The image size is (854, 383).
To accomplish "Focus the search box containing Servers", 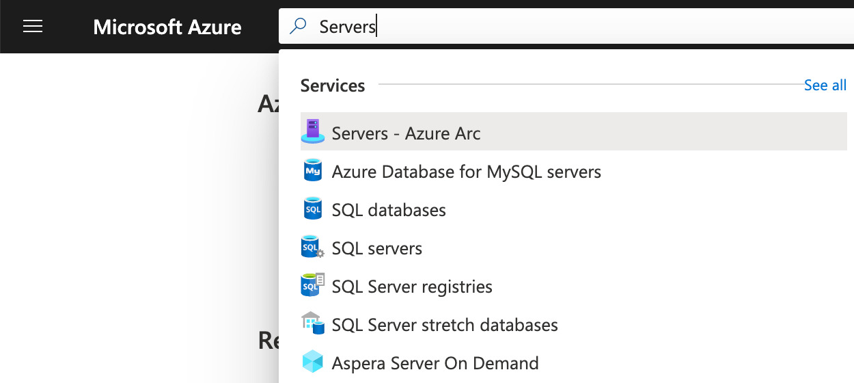I will point(566,27).
